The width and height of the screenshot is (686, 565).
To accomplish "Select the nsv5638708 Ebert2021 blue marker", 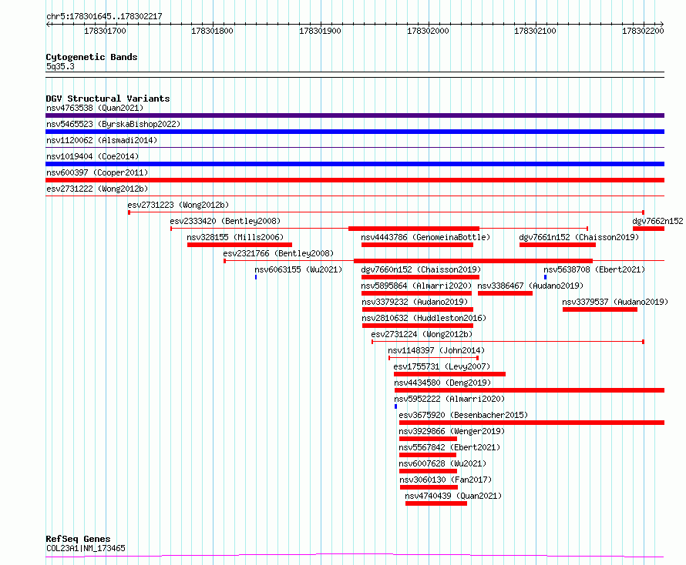I will click(545, 277).
